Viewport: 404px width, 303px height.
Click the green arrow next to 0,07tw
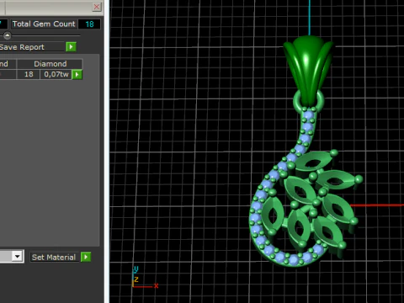tap(77, 75)
